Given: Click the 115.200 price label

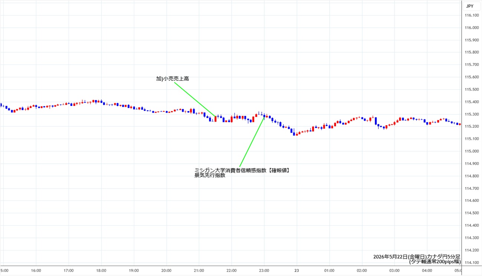Looking at the screenshot, I should 472,126.
